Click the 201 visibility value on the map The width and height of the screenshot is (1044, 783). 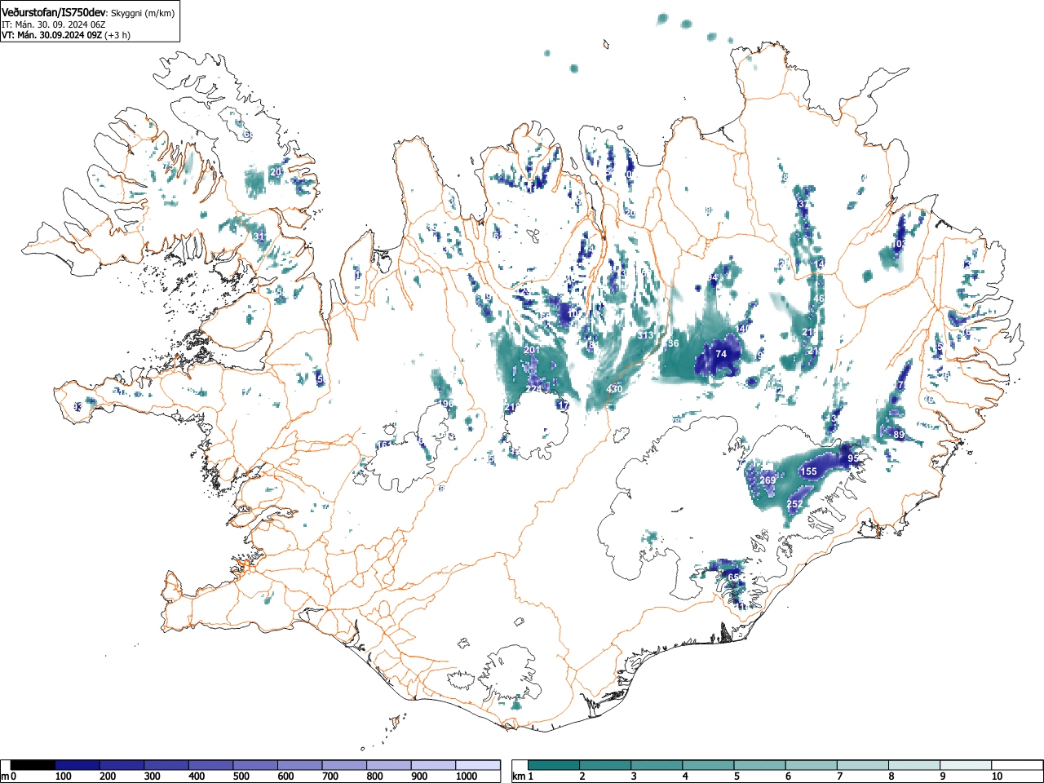(532, 350)
